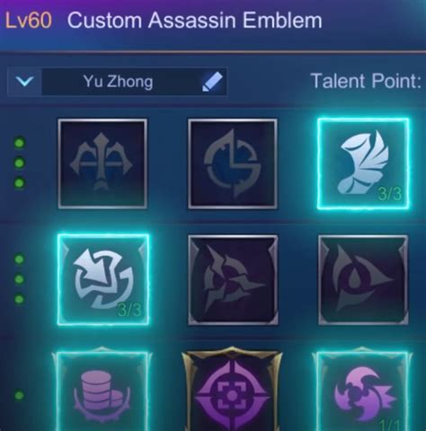426x431 pixels.
Task: Click the Talent Point label
Action: click(x=367, y=81)
